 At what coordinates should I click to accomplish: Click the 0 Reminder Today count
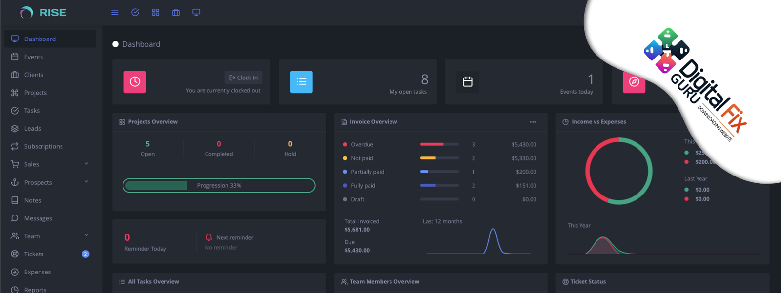click(127, 237)
